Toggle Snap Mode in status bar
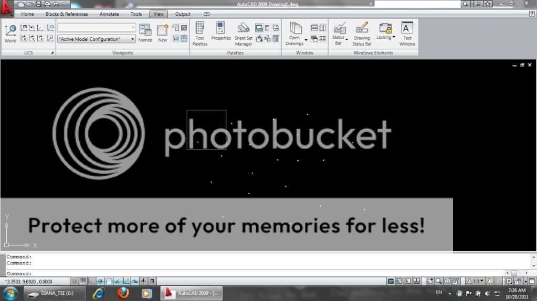Viewport: 537px width, 301px height. [75, 281]
